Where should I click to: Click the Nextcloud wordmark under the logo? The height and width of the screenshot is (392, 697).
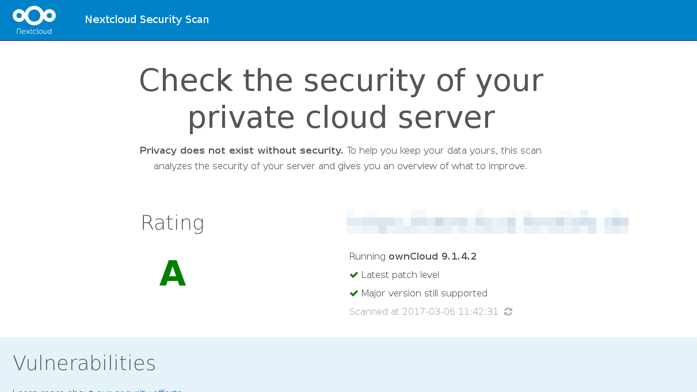click(35, 31)
